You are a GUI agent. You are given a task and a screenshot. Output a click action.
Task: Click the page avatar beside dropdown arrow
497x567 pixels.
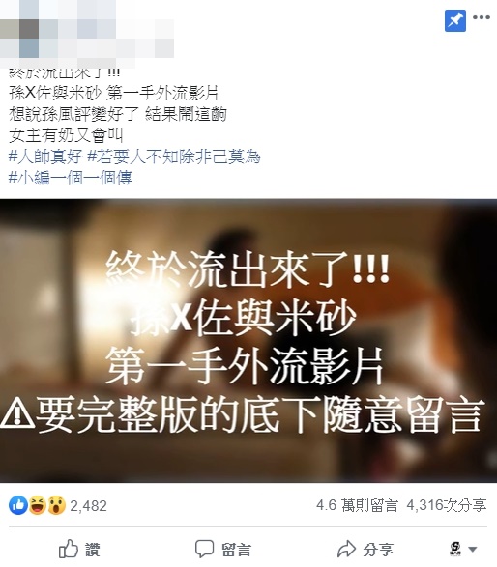455,549
